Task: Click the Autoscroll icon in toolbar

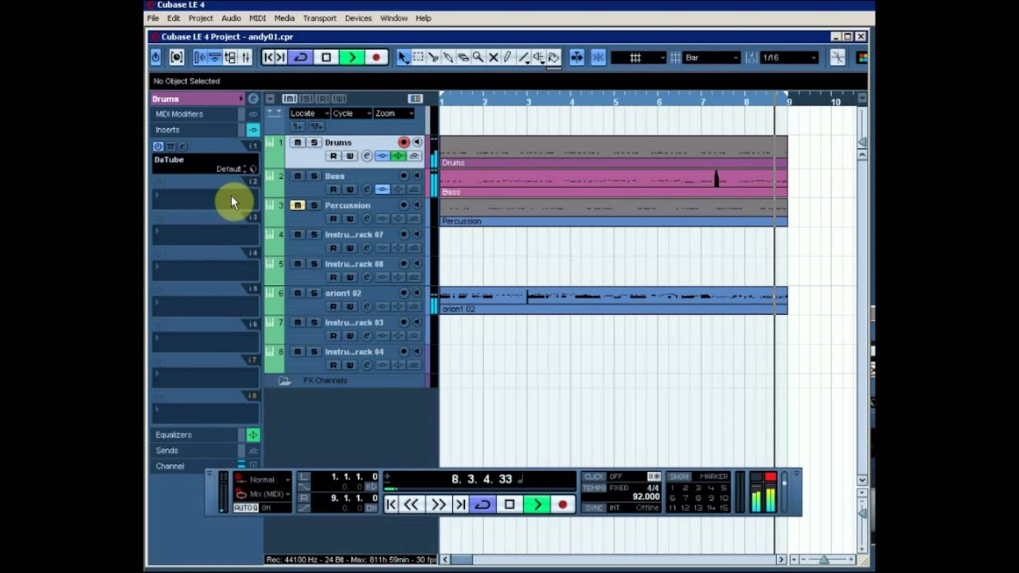Action: (576, 57)
